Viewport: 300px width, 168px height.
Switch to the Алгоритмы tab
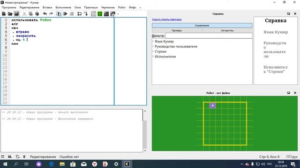(x=227, y=30)
